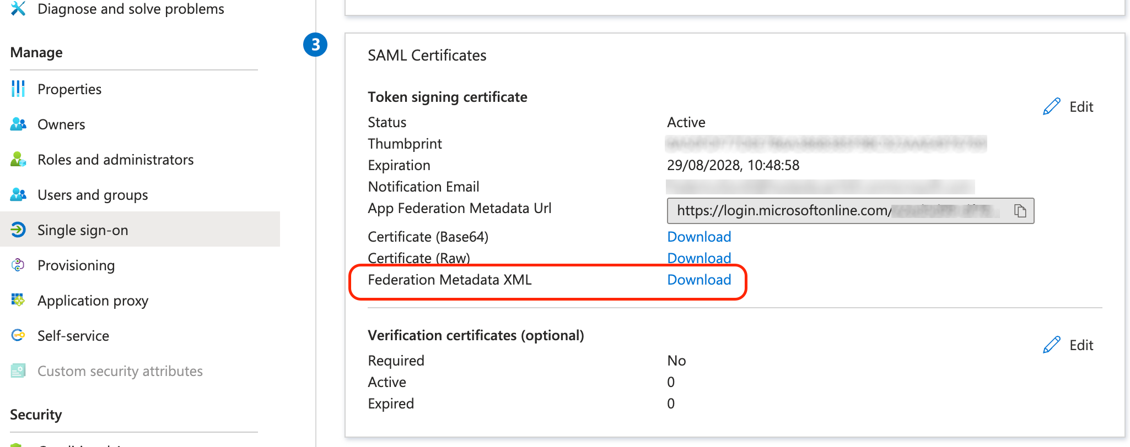Click the Roles and administrators icon
Image resolution: width=1130 pixels, height=447 pixels.
point(18,159)
